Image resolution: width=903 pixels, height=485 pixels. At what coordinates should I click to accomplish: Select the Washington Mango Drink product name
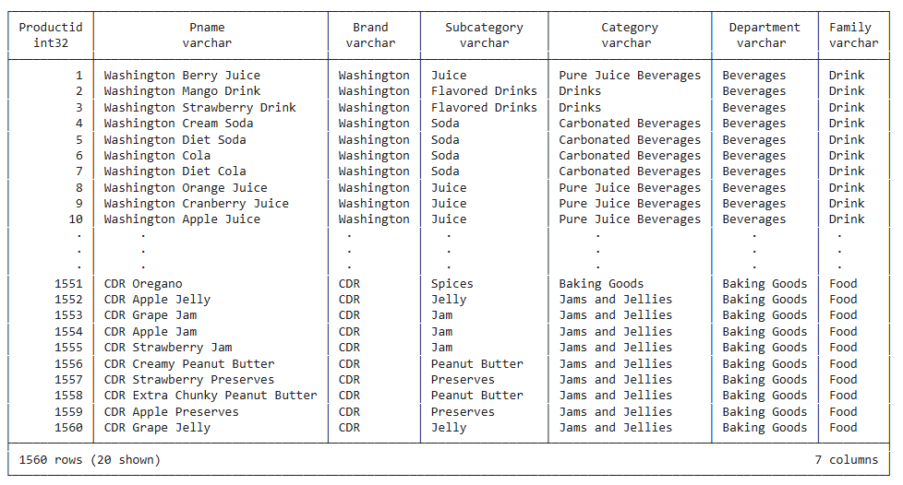click(x=182, y=91)
